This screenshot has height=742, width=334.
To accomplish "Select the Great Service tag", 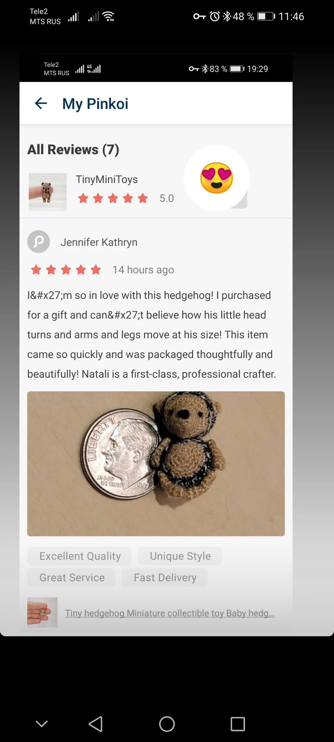I will 72,578.
